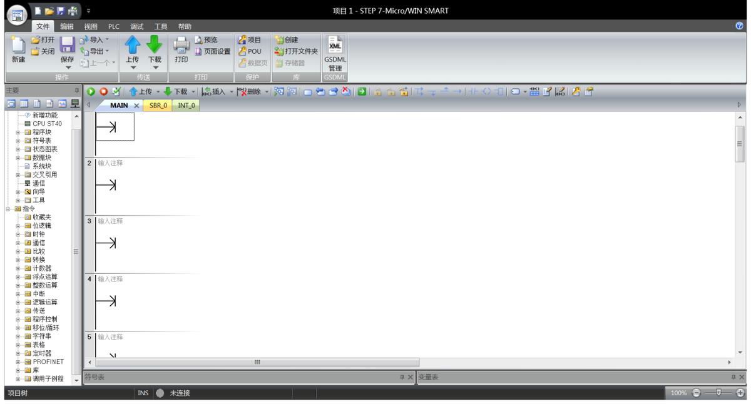Switch to the 编辑 ribbon tab
Viewport: 751px width, 404px height.
click(x=66, y=26)
